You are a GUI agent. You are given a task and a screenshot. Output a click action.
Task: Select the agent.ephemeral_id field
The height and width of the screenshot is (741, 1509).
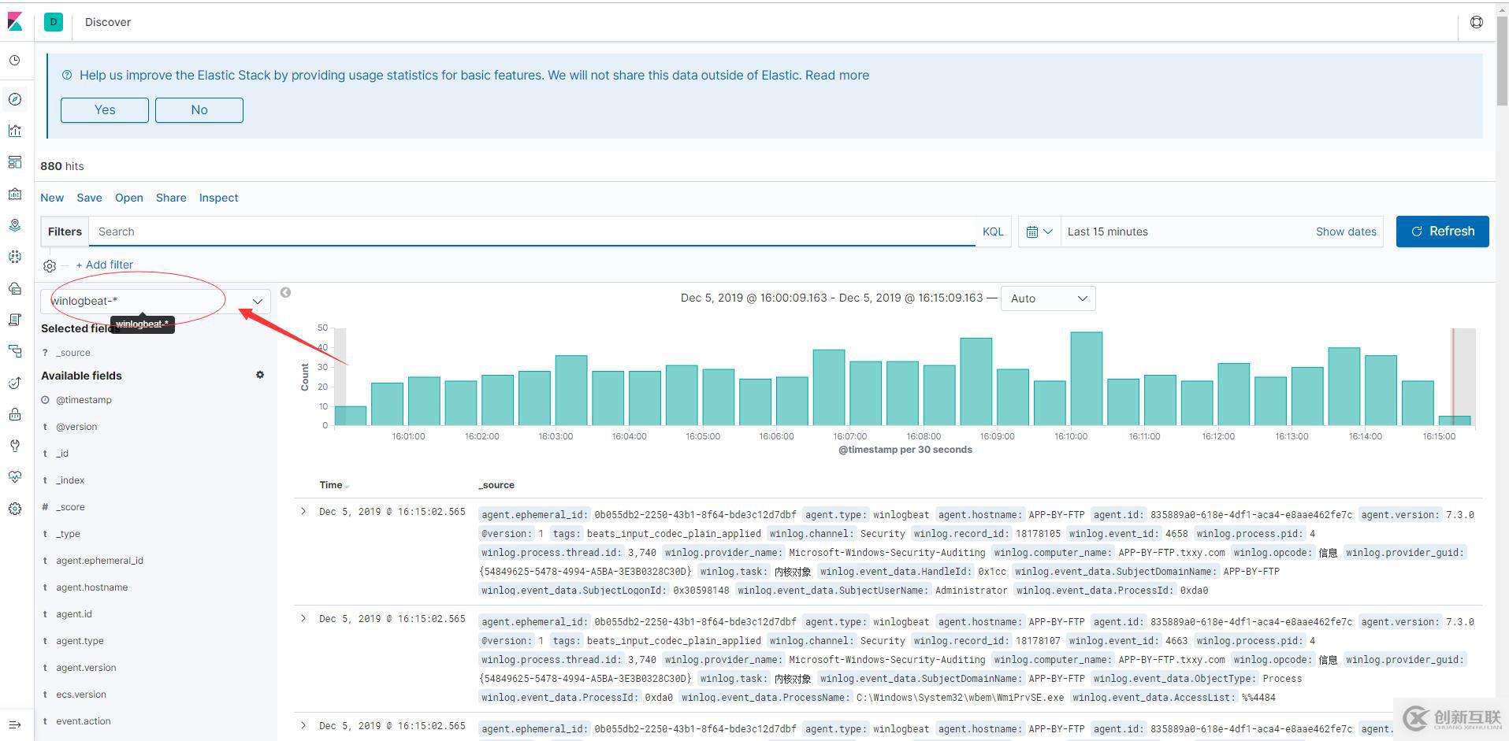[99, 561]
